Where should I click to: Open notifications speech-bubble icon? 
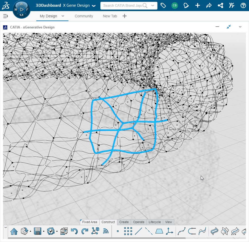pos(186,5)
